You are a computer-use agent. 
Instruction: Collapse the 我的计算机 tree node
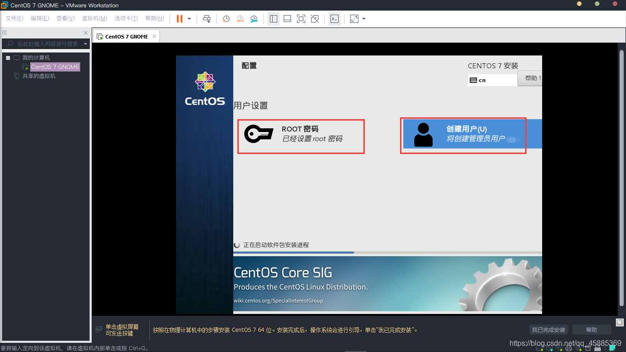(x=8, y=58)
